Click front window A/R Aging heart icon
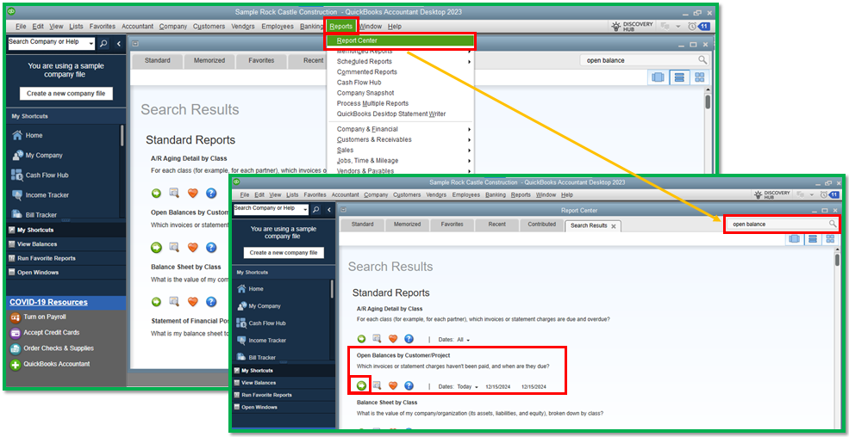This screenshot has height=437, width=849. click(x=393, y=339)
